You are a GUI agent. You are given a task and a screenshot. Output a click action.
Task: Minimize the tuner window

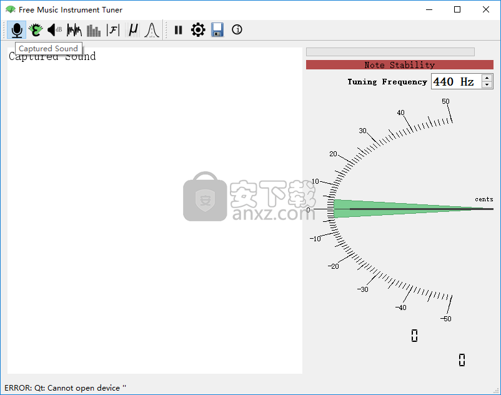[429, 9]
